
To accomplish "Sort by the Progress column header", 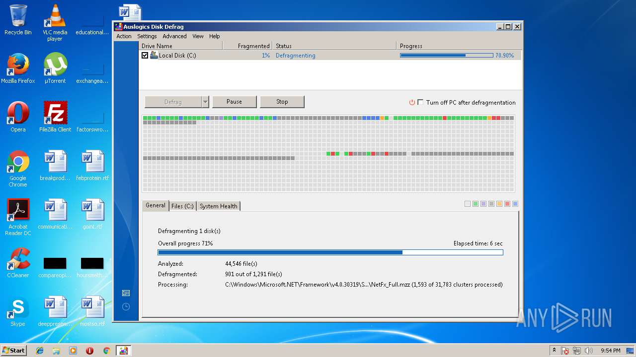I will [459, 46].
